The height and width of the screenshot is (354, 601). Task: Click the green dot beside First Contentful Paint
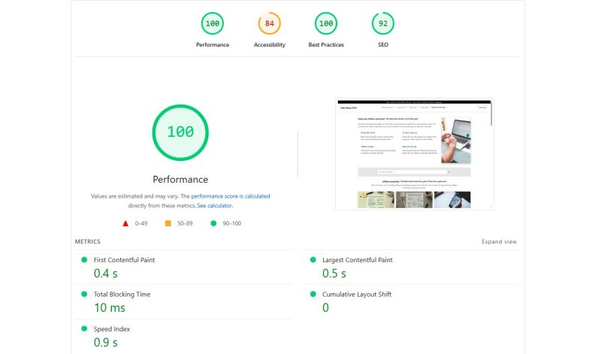[x=84, y=259]
